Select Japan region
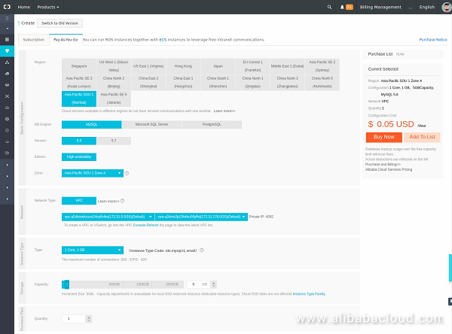Image resolution: width=452 pixels, height=334 pixels. click(218, 66)
